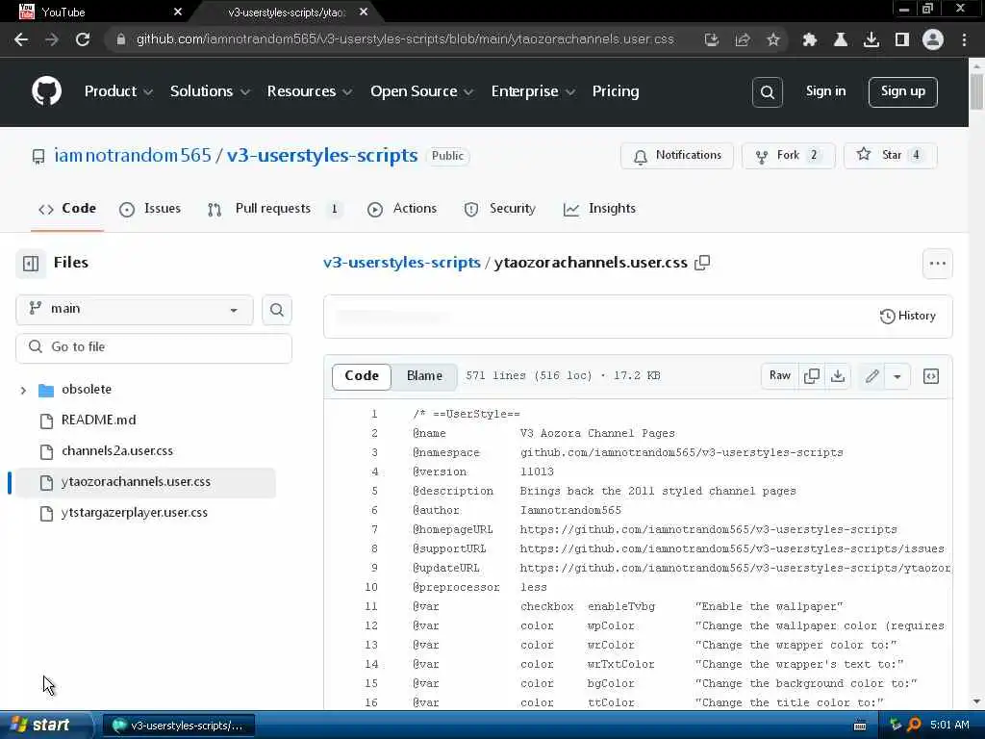Click the Sign in link
985x739 pixels.
click(825, 91)
